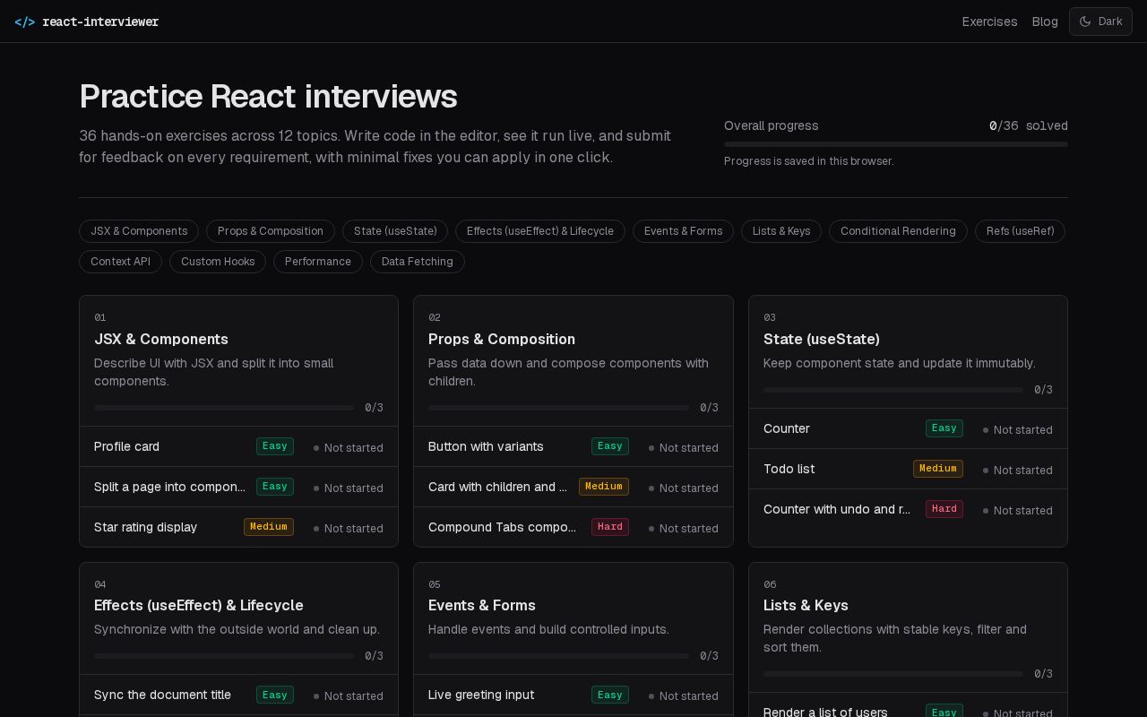Select the Data Fetching chip
Viewport: 1147px width, 717px height.
pos(418,262)
